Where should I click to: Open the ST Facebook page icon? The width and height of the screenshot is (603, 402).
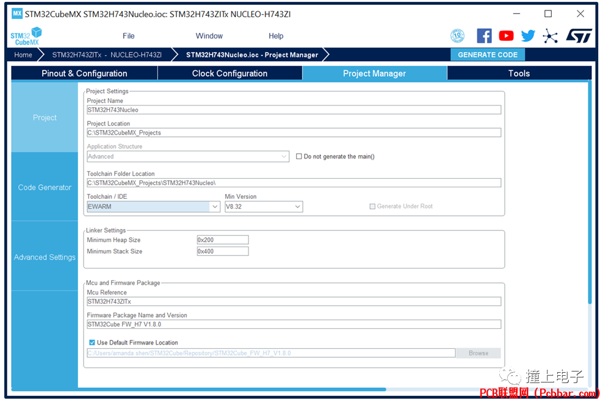coord(484,36)
